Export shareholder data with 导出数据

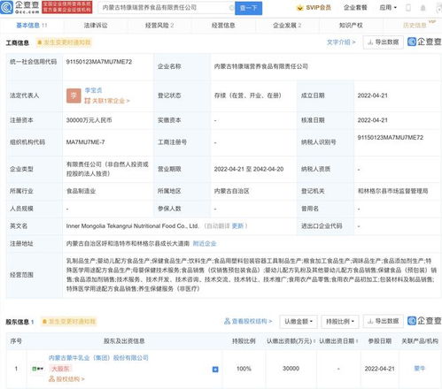(x=383, y=321)
